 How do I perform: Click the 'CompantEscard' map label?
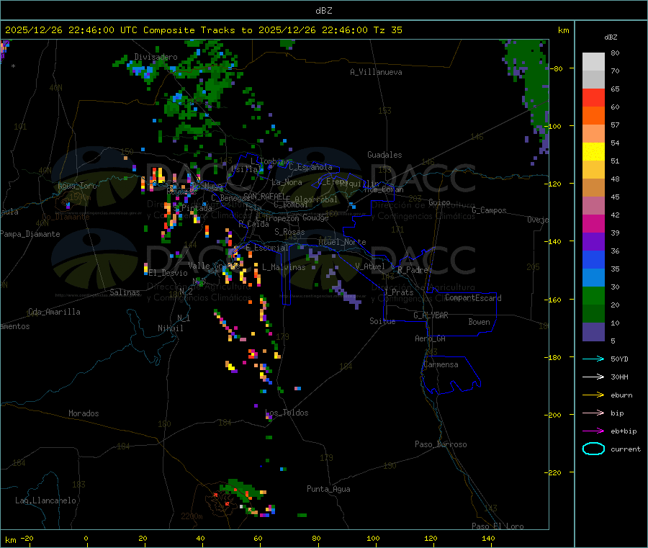click(x=473, y=297)
